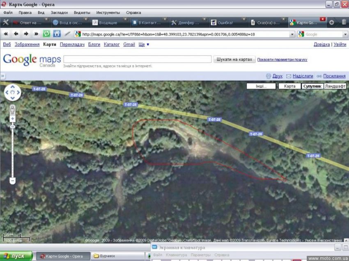Click the browser Back arrow button
Image resolution: width=349 pixels, height=261 pixels.
pos(16,34)
